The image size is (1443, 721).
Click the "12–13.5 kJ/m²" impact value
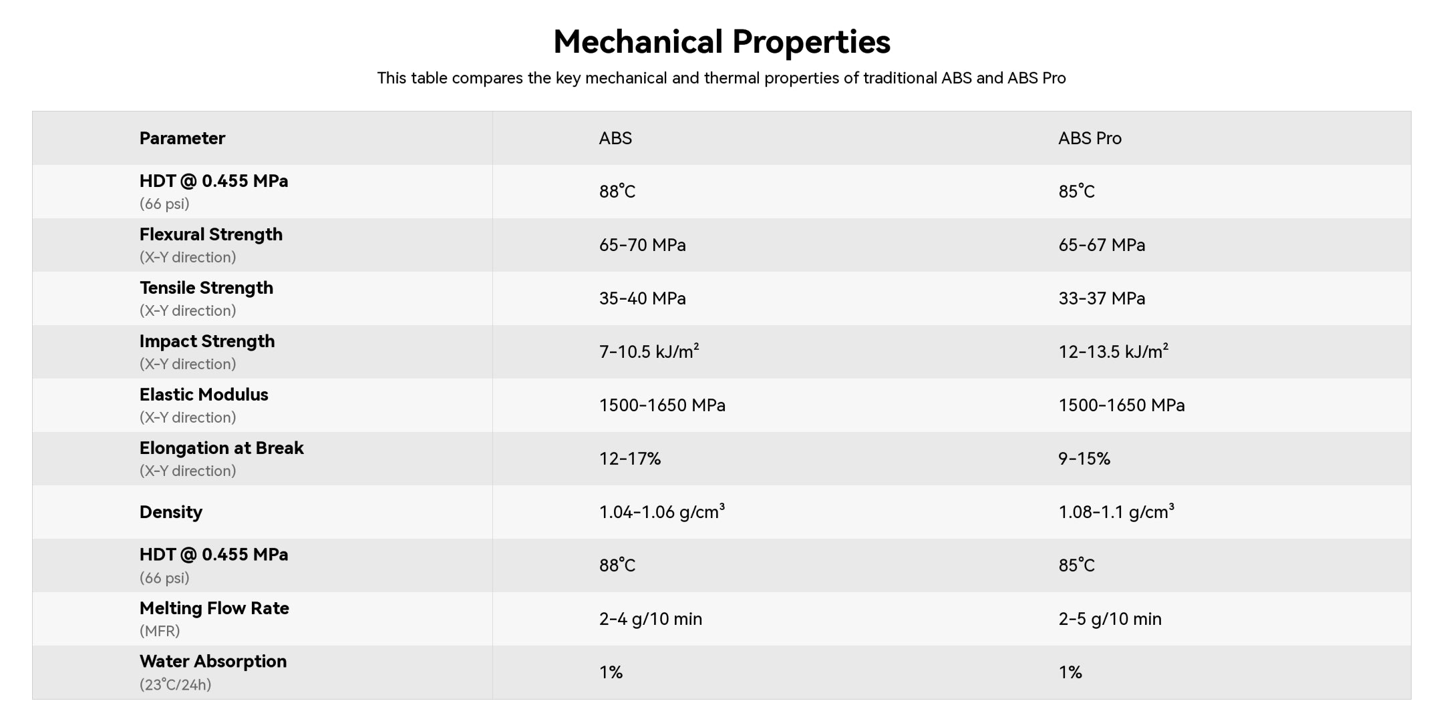point(1113,351)
